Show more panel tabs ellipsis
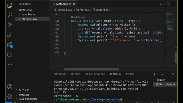183x103 pixels. [139, 74]
